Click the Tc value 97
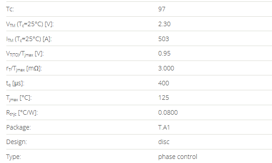 (x=162, y=9)
